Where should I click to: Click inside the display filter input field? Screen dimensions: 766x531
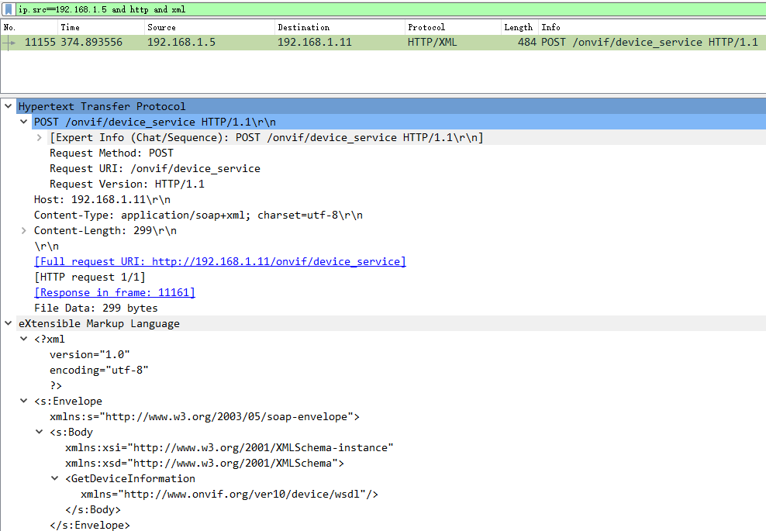point(233,9)
